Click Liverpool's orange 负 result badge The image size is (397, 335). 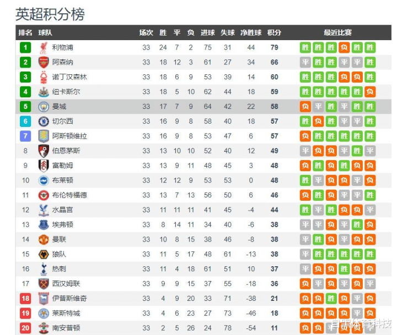(344, 47)
